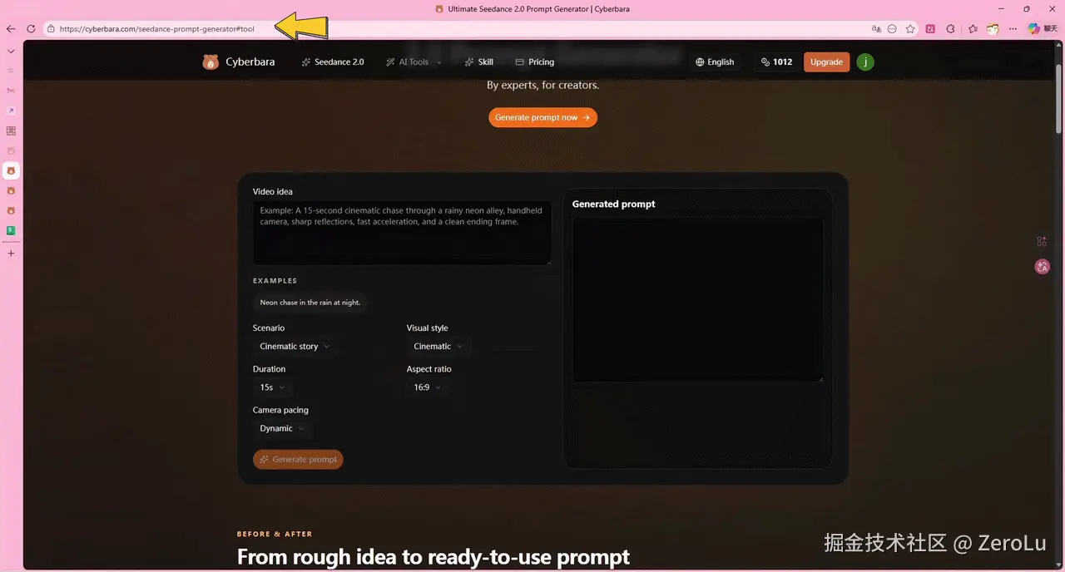
Task: View site info lock icon in address bar
Action: (x=51, y=28)
